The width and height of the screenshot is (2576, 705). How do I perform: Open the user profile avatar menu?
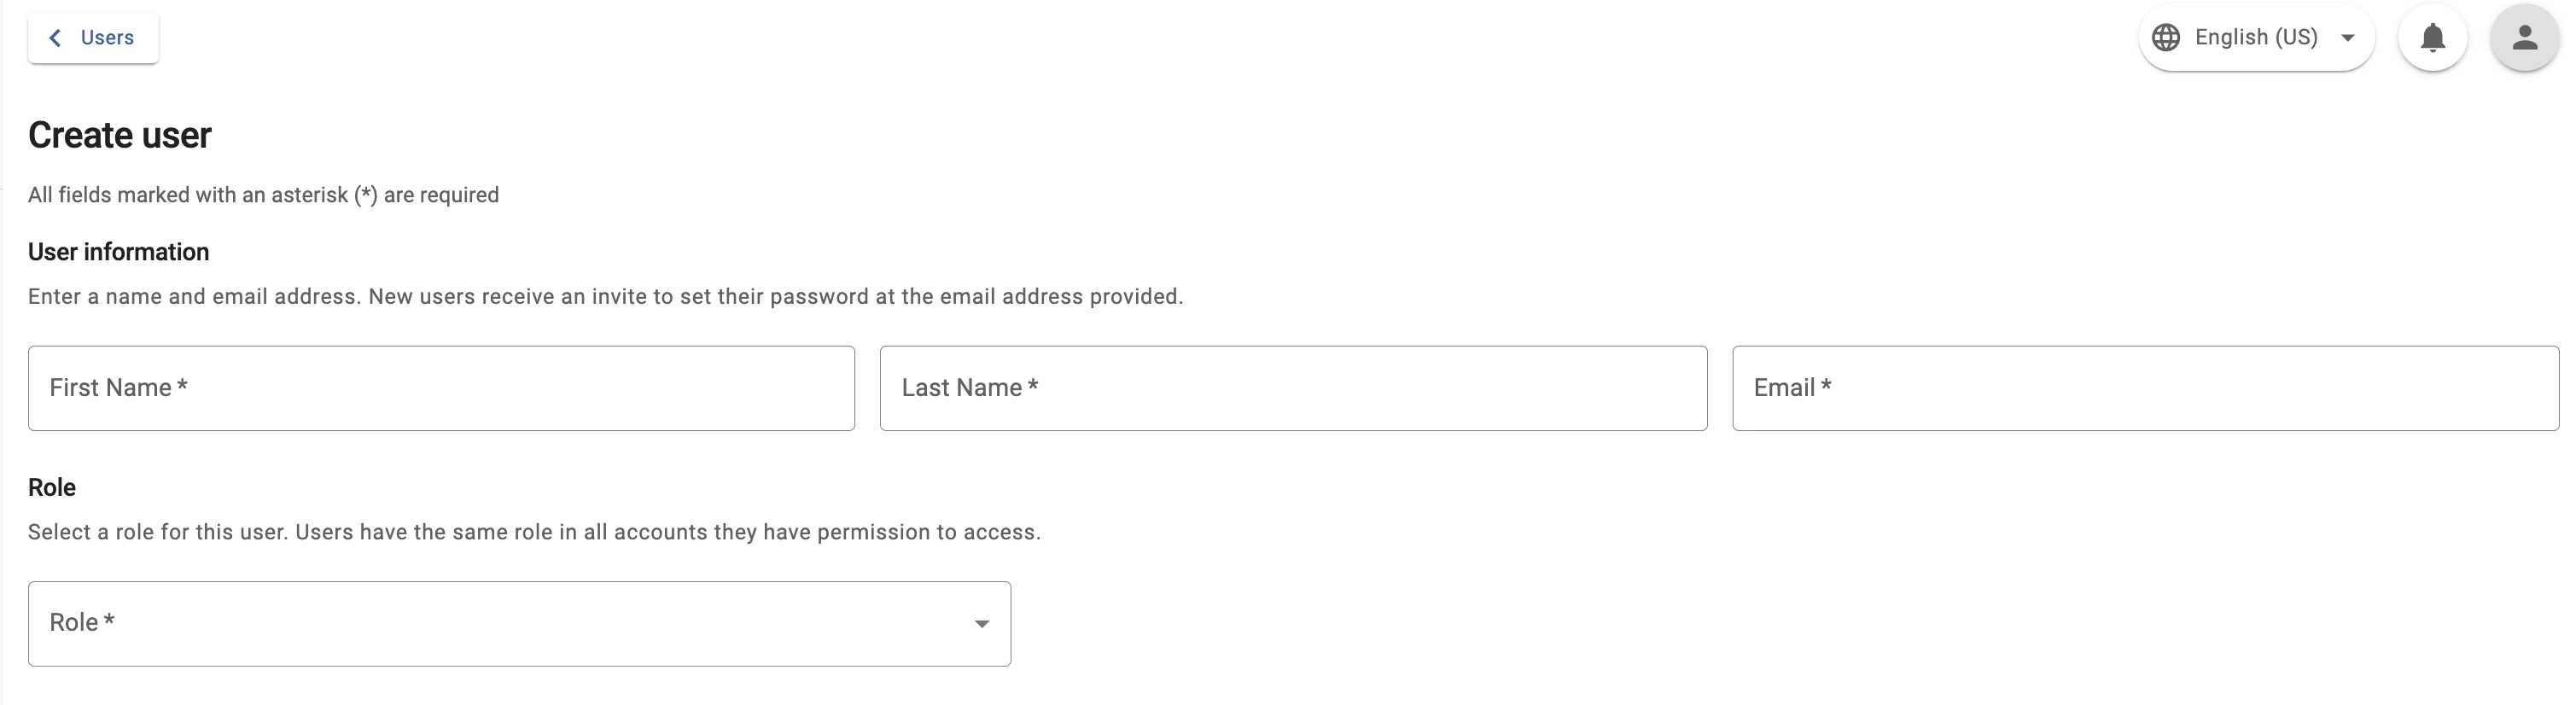point(2524,38)
